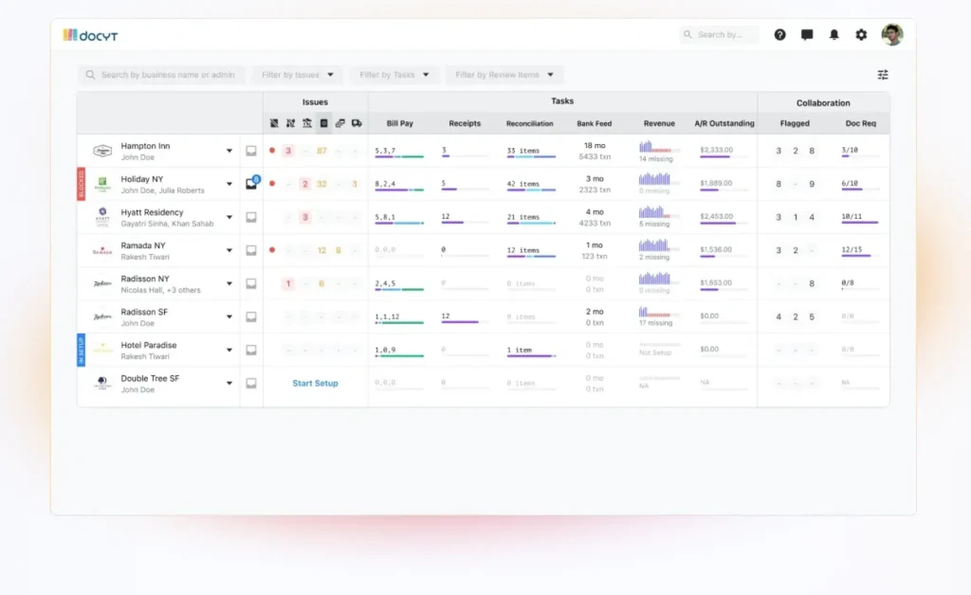Select the A/R Outstanding column header
This screenshot has height=595, width=971.
coord(724,123)
